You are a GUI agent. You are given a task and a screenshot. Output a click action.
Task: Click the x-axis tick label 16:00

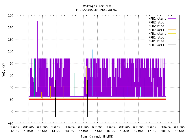pos(111,131)
